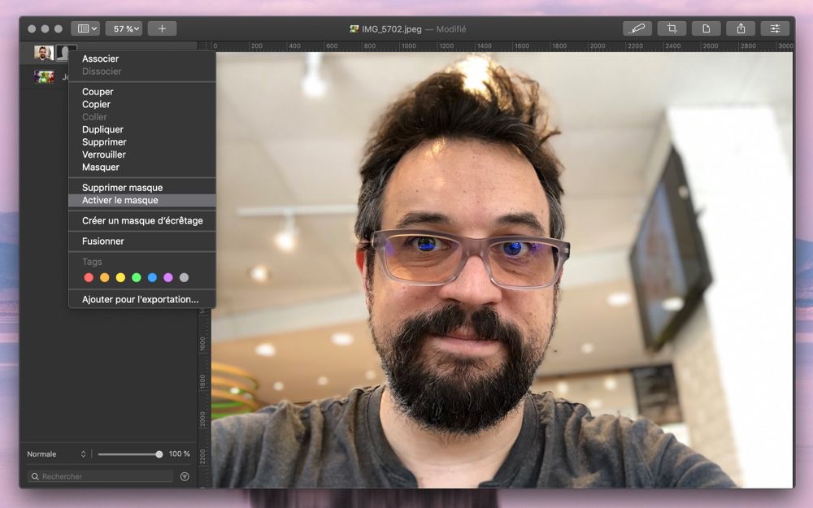Choose Ajouter pour l'exportation…
The width and height of the screenshot is (813, 508).
(142, 299)
